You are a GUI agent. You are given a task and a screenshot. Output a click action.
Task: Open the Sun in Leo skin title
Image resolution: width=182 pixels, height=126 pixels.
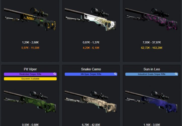click(152, 69)
